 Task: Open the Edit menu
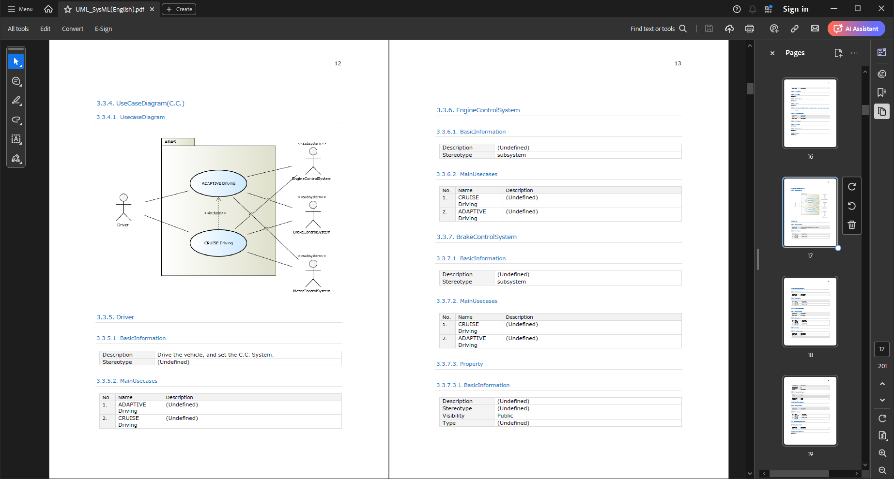45,29
